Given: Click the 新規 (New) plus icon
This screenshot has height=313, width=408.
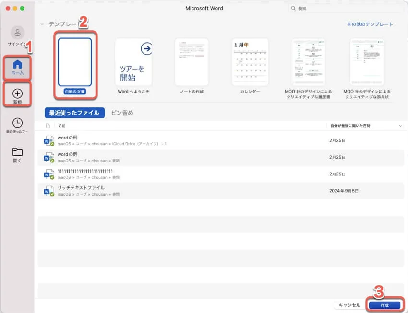Looking at the screenshot, I should (x=17, y=93).
